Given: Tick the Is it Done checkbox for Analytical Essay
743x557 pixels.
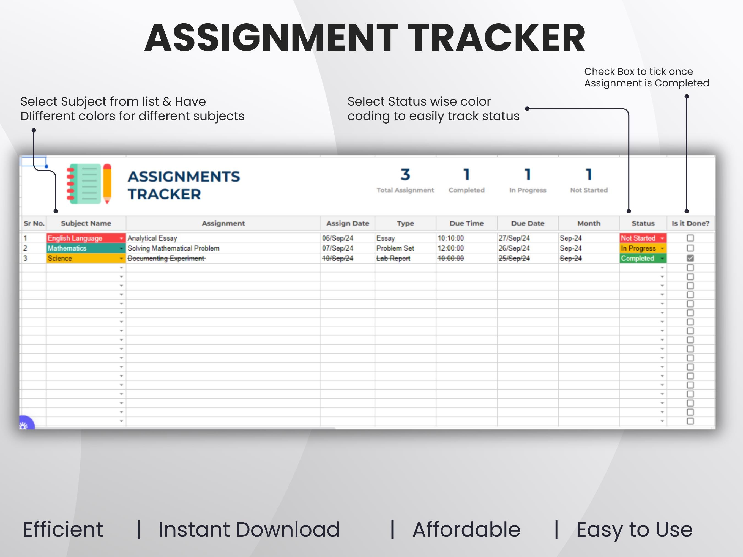Looking at the screenshot, I should 690,238.
